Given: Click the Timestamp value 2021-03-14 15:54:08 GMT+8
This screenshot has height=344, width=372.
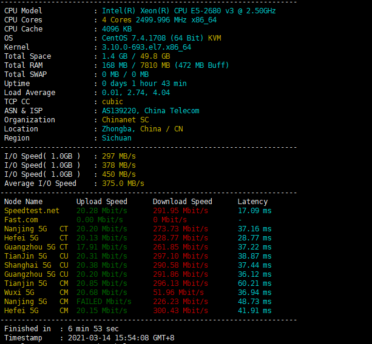Looking at the screenshot, I should tap(121, 338).
